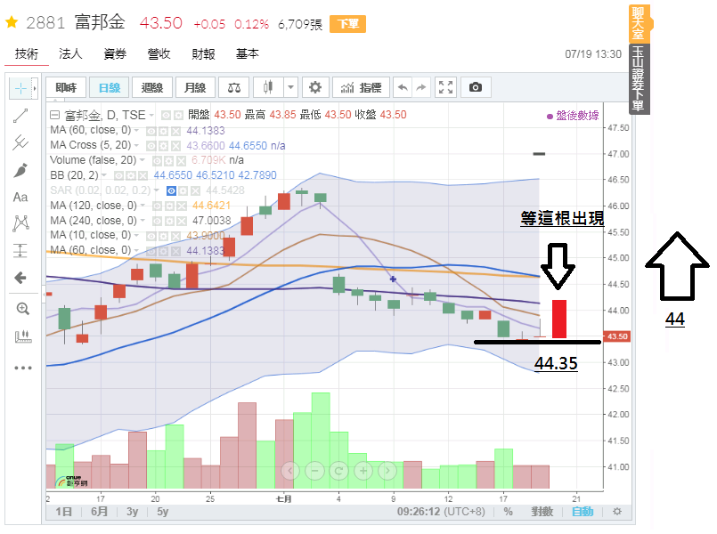Redo the last chart action
Screen dimensions: 717x534
(x=421, y=87)
